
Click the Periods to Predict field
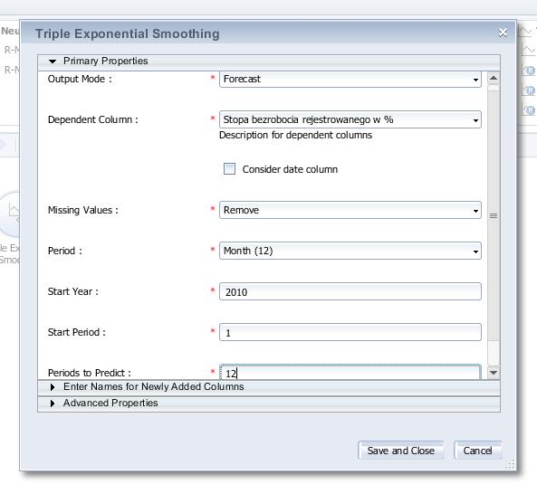[350, 372]
